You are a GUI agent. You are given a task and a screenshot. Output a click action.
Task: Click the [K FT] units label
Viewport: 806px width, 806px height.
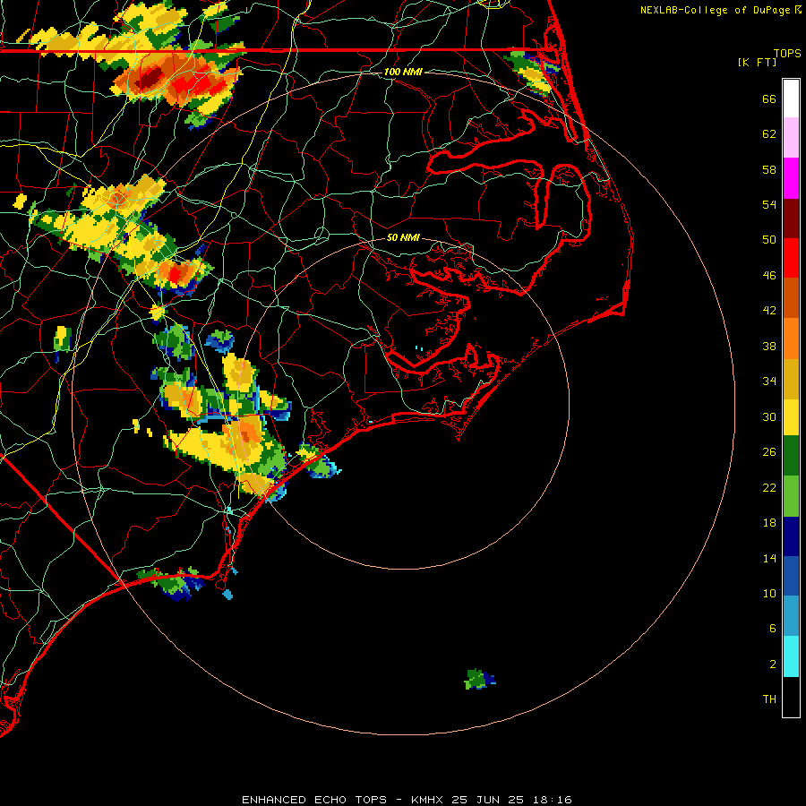pyautogui.click(x=757, y=62)
